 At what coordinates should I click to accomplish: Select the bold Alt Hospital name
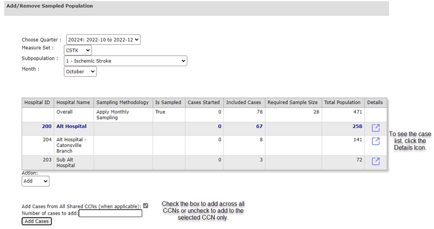71,126
